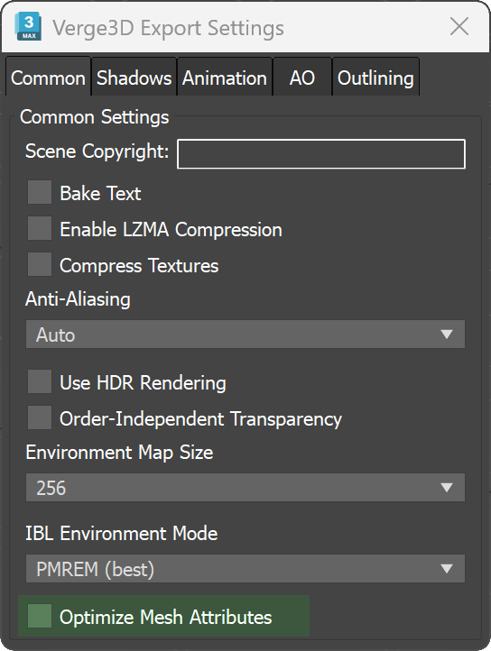Toggle Enable LZMA Compression checkbox

coord(40,228)
